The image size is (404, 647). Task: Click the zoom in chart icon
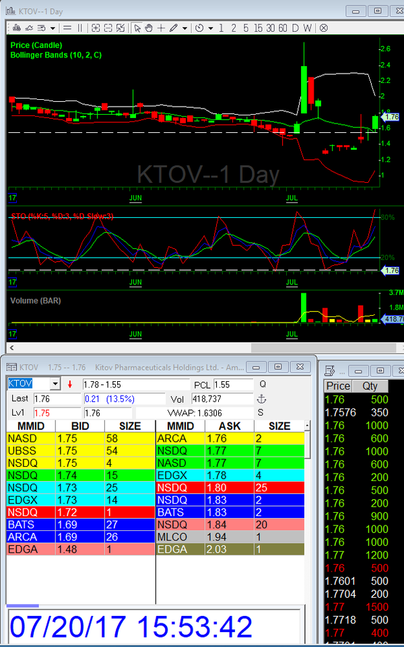pyautogui.click(x=96, y=28)
